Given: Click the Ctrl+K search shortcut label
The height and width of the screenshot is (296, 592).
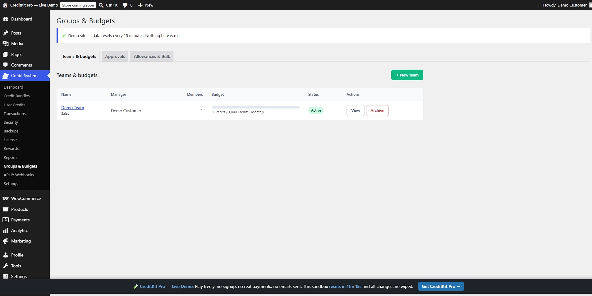Looking at the screenshot, I should pyautogui.click(x=112, y=5).
